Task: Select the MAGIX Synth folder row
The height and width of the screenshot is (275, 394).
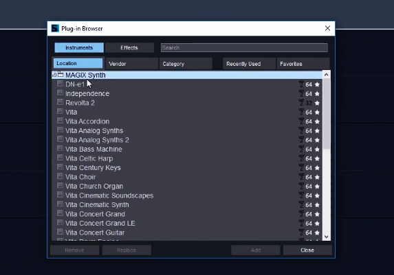Action: point(187,75)
